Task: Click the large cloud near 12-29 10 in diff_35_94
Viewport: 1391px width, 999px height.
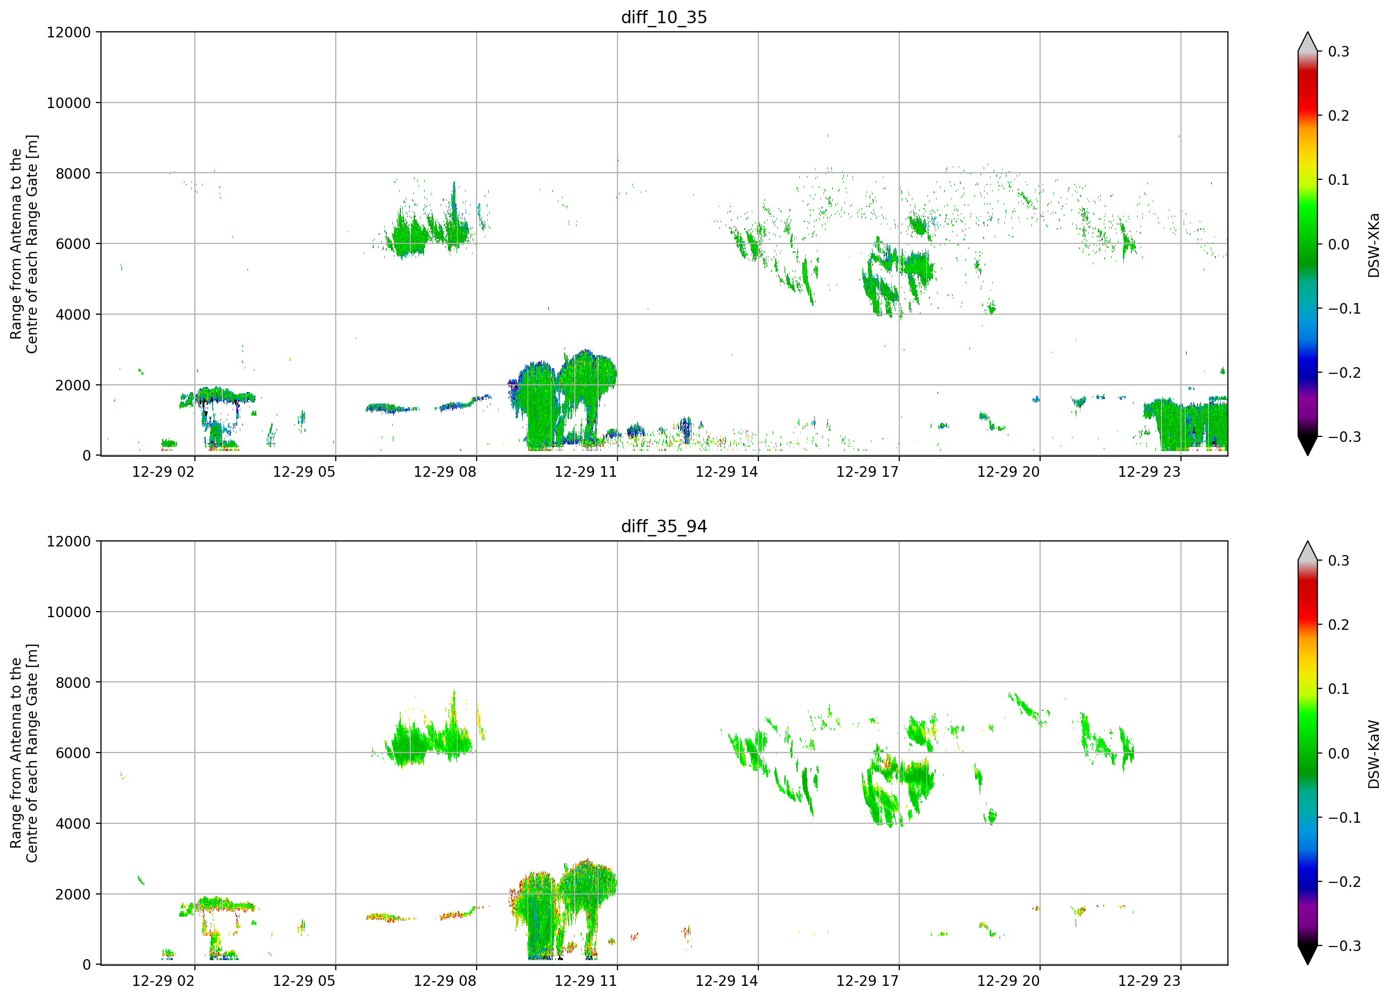Action: 562,910
